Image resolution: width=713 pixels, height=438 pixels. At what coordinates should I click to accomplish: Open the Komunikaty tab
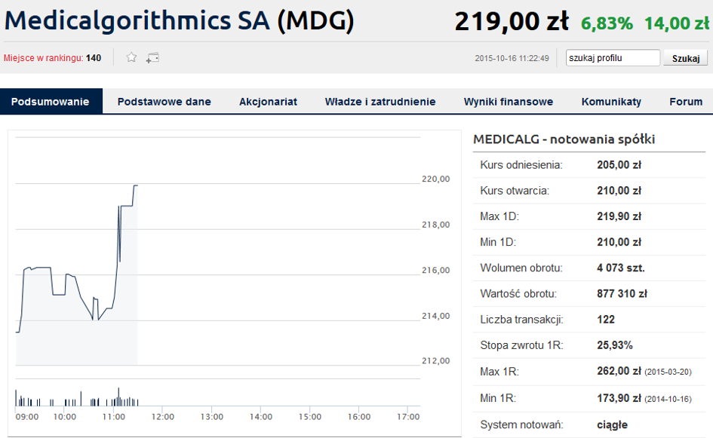611,101
